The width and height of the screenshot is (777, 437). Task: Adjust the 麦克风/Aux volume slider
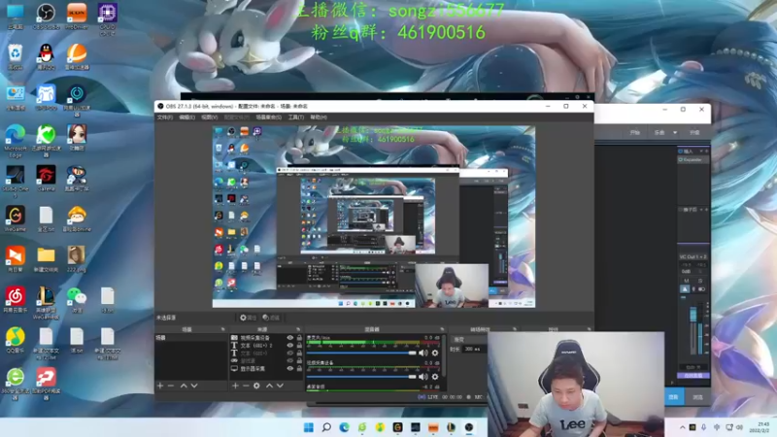pos(361,353)
